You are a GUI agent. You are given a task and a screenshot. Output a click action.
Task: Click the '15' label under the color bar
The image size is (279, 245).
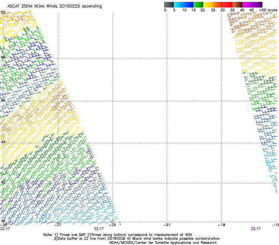click(193, 10)
